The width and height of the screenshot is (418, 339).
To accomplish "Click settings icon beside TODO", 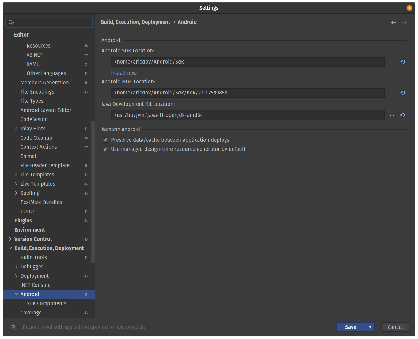I will tap(86, 211).
